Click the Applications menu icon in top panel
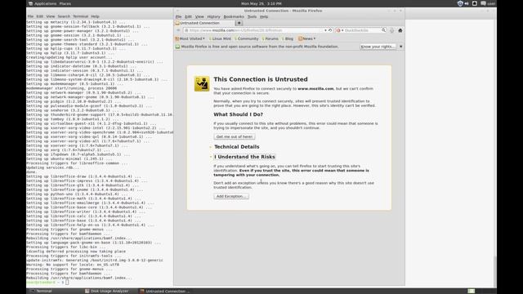 31,3
